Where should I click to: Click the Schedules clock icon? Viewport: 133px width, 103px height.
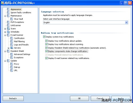pos(8,32)
